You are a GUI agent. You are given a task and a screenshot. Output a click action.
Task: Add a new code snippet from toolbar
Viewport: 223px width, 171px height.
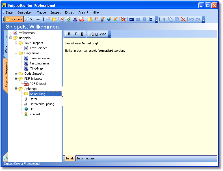pyautogui.click(x=69, y=19)
